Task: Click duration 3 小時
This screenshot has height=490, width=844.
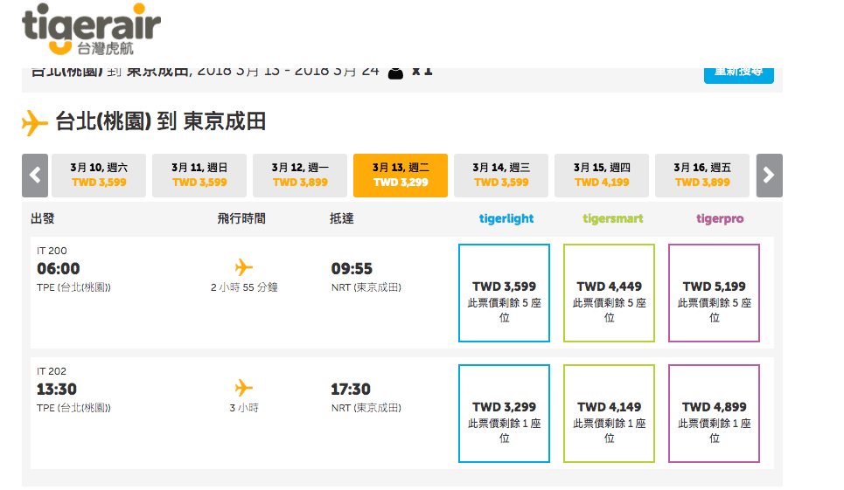Action: [244, 408]
